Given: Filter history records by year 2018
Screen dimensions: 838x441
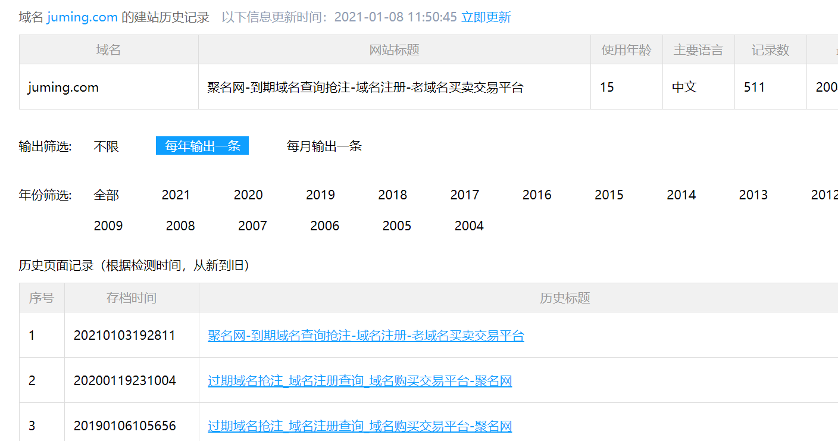Looking at the screenshot, I should coord(392,195).
